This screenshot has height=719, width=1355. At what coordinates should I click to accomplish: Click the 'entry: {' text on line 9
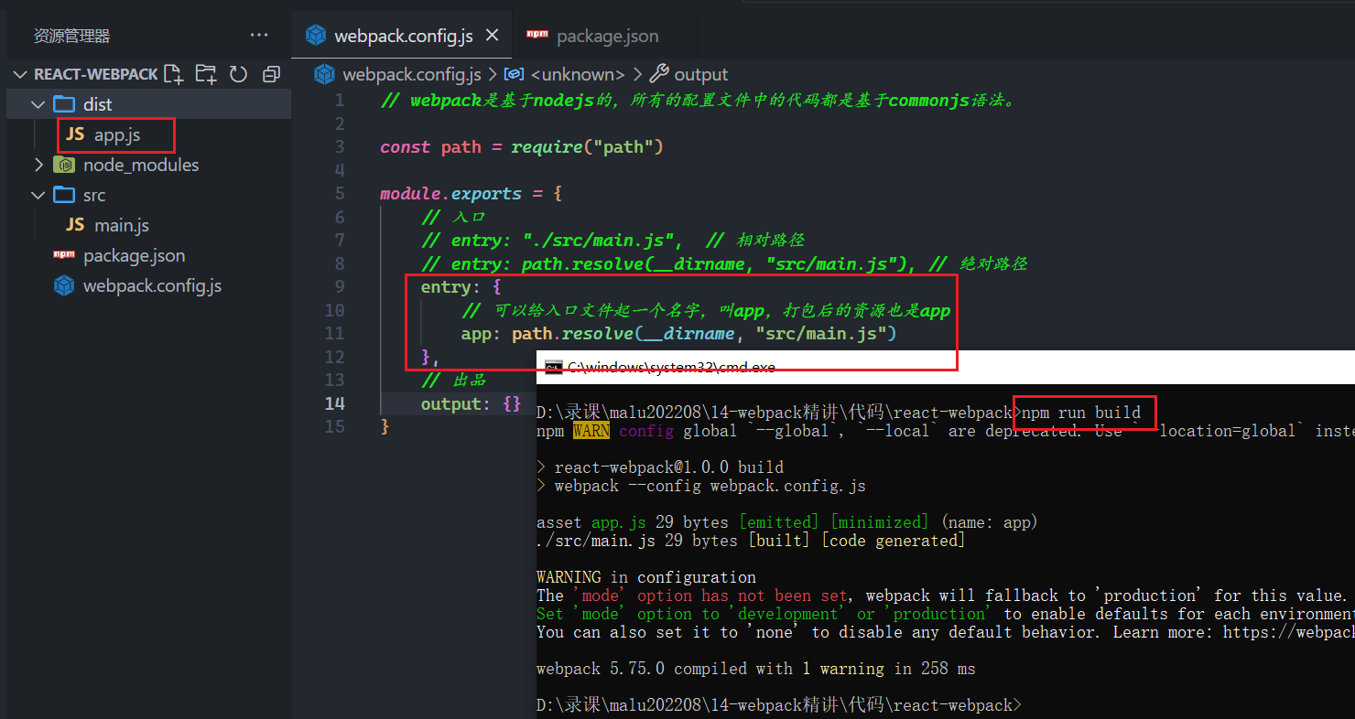(461, 287)
